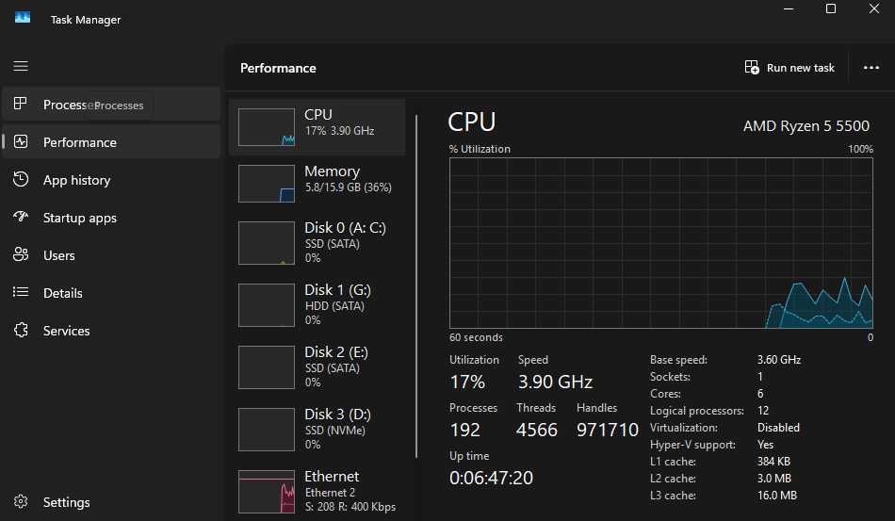
Task: Select Disk 1 (G:) graph thumbnail
Action: click(x=267, y=305)
